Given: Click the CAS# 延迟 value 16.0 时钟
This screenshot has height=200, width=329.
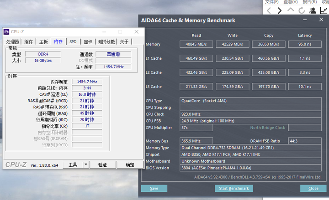Looking at the screenshot, I should (87, 94).
